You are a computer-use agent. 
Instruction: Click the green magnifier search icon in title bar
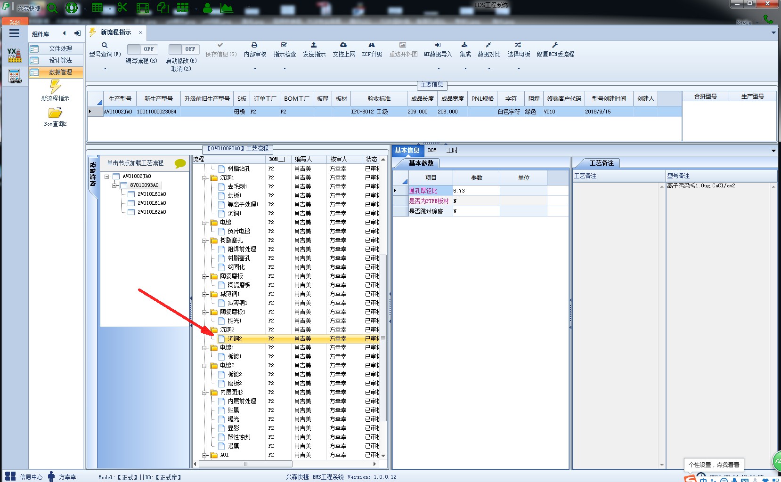pos(52,8)
